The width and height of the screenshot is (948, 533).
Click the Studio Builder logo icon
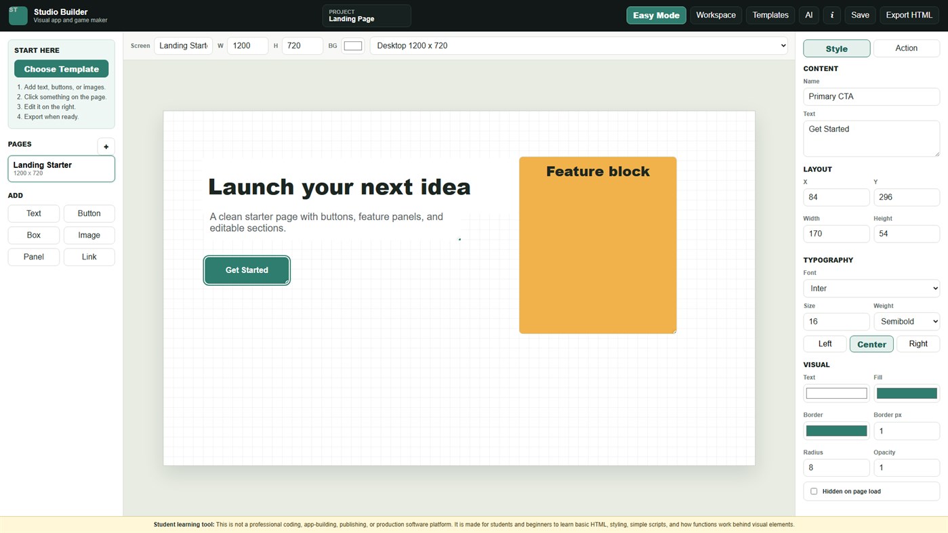18,15
